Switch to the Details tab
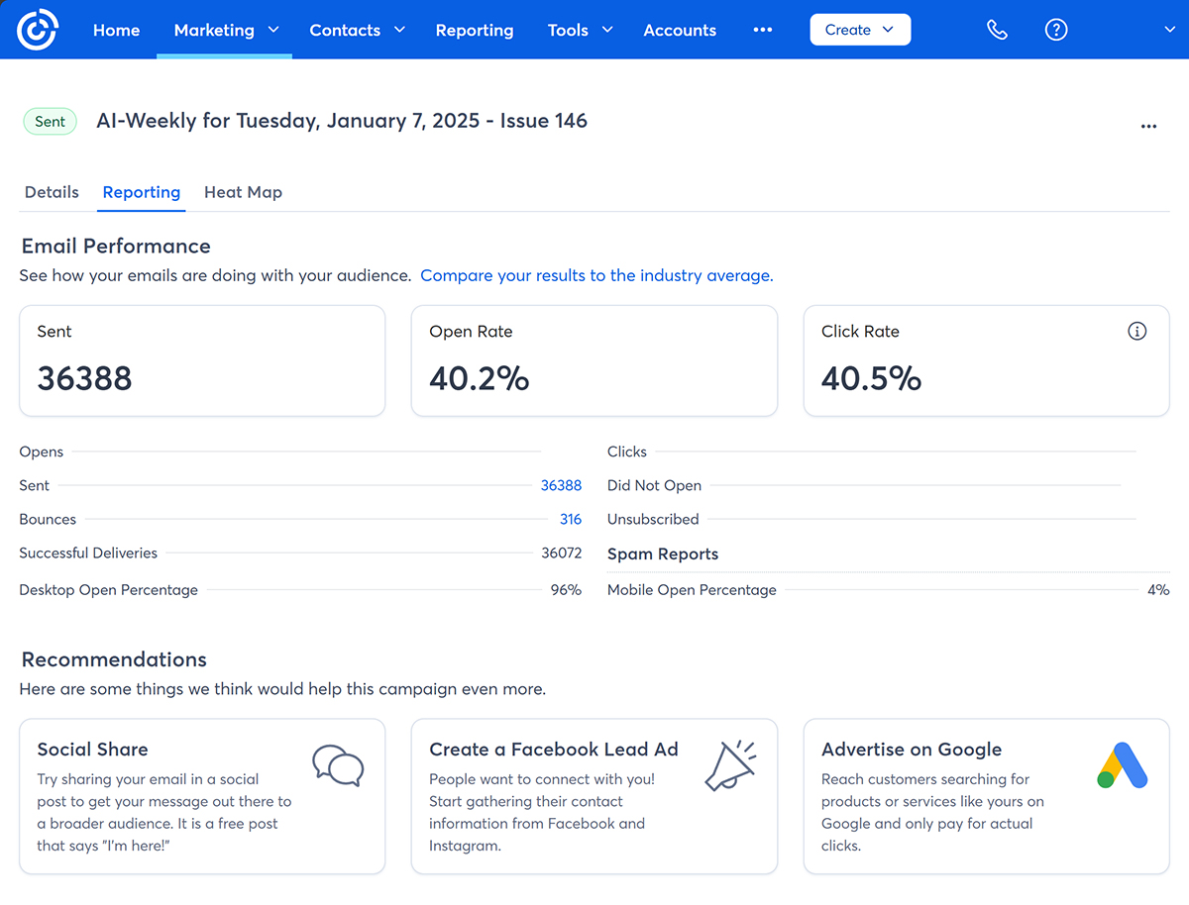This screenshot has height=905, width=1189. click(52, 192)
